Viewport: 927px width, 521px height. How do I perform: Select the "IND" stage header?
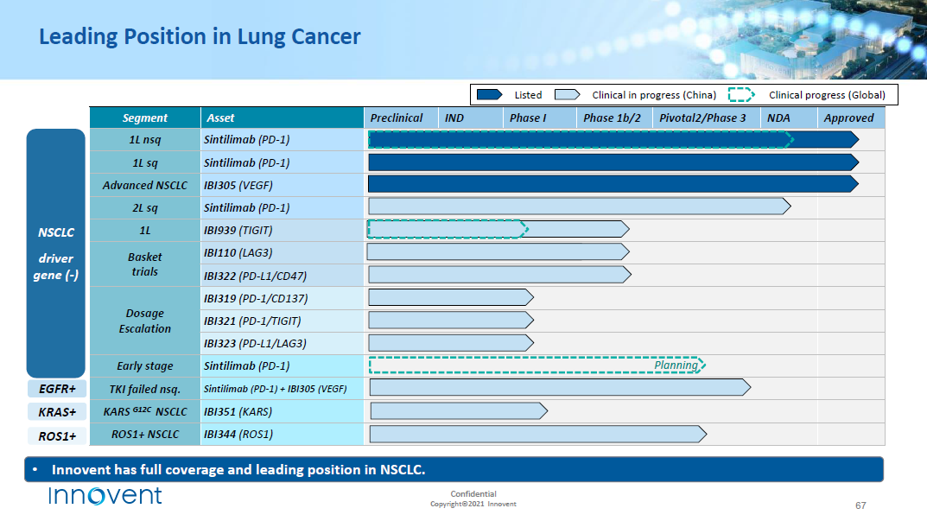tap(471, 118)
